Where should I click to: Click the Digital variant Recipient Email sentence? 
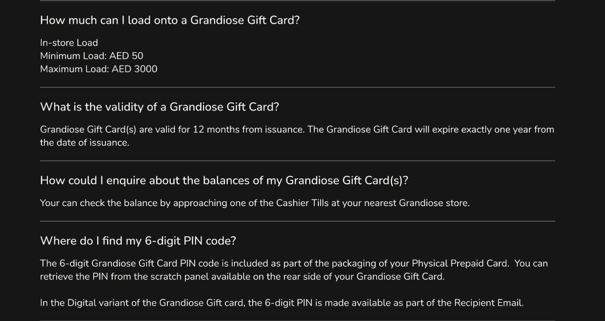(282, 303)
